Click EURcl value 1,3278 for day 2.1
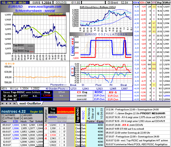 (166, 64)
